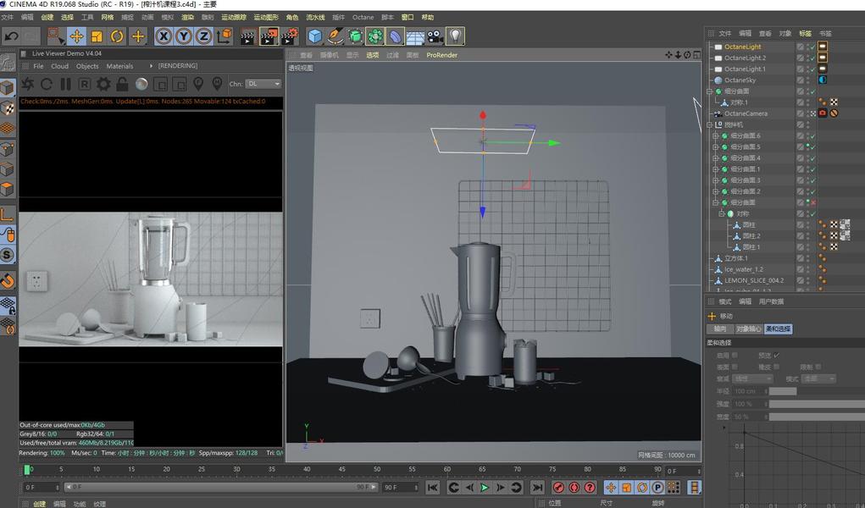Select the Move tool in top toolbar
Screen dimensions: 865x508
pos(76,36)
